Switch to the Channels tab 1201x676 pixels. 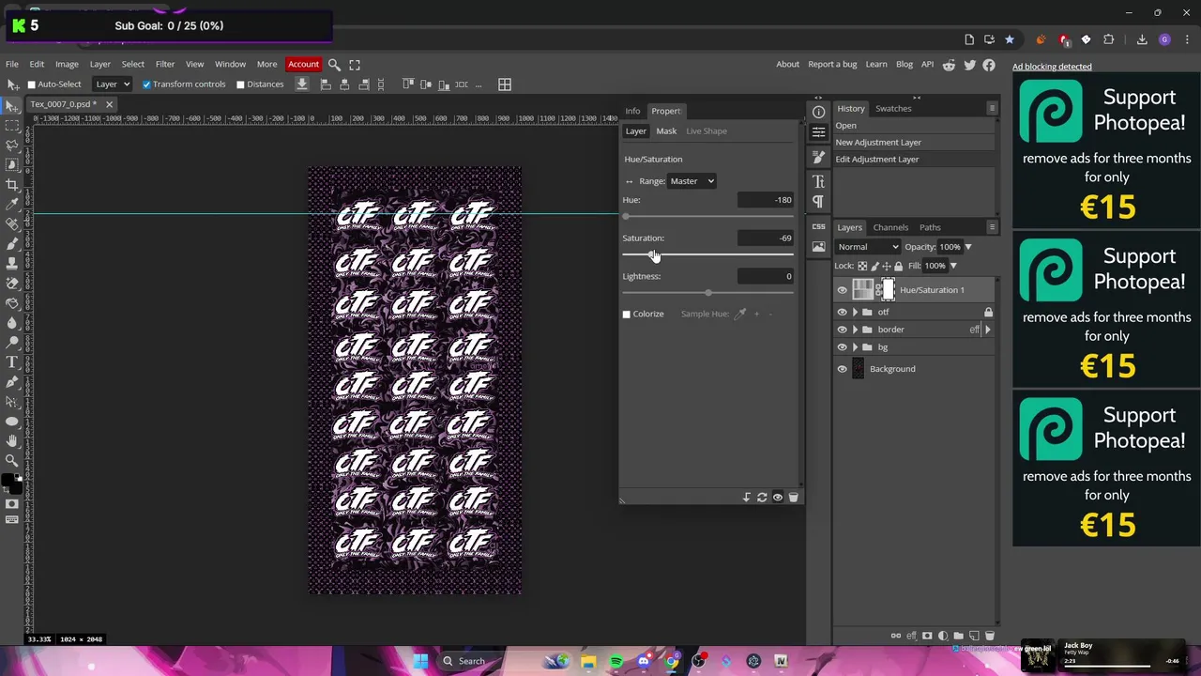point(890,227)
